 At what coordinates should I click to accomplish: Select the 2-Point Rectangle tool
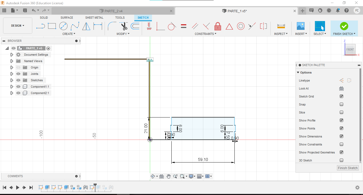coord(52,26)
